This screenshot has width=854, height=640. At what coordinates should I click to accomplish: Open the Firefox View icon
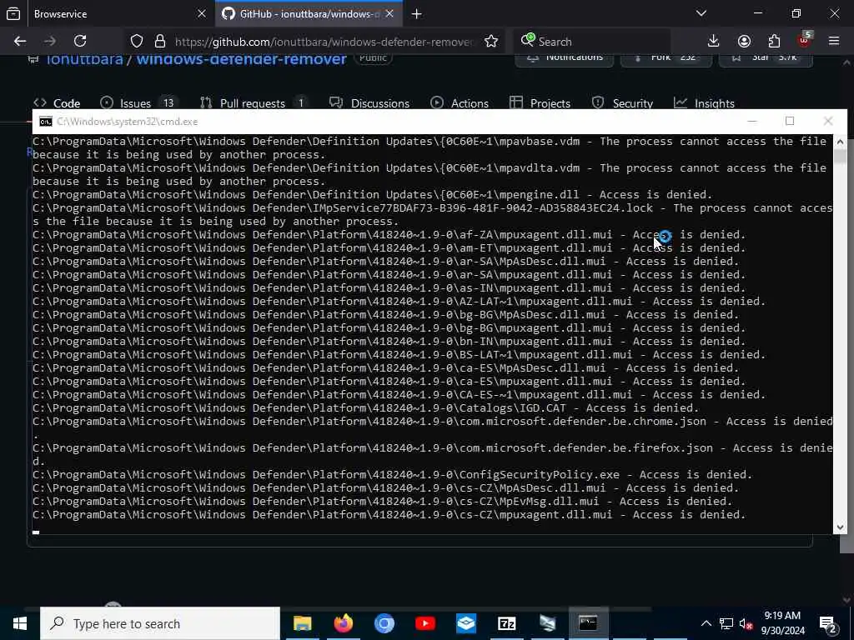tap(13, 14)
